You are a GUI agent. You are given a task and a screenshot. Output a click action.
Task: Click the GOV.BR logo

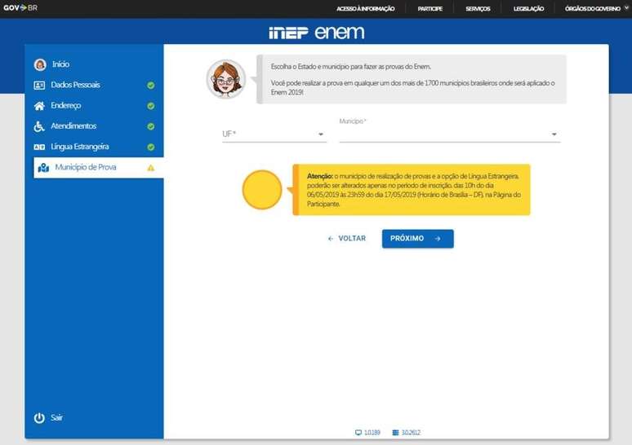[20, 7]
